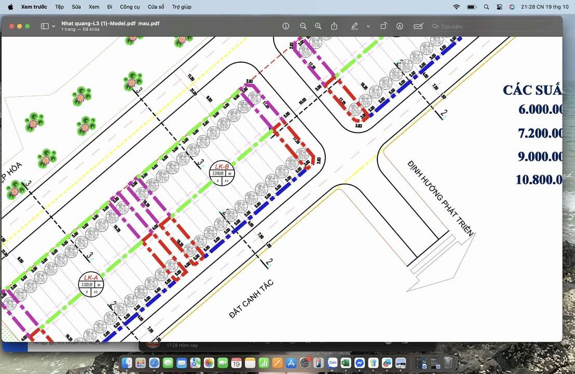Select the Highlight pen tool
Screen dimensions: 575x374
[x=354, y=26]
